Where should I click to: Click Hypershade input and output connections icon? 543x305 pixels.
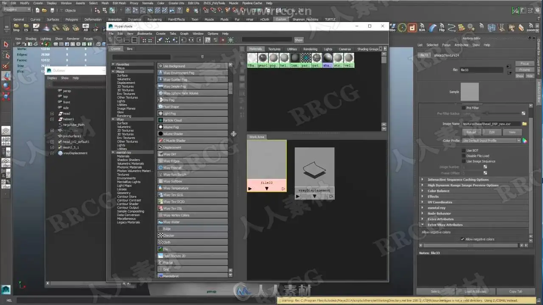[191, 40]
